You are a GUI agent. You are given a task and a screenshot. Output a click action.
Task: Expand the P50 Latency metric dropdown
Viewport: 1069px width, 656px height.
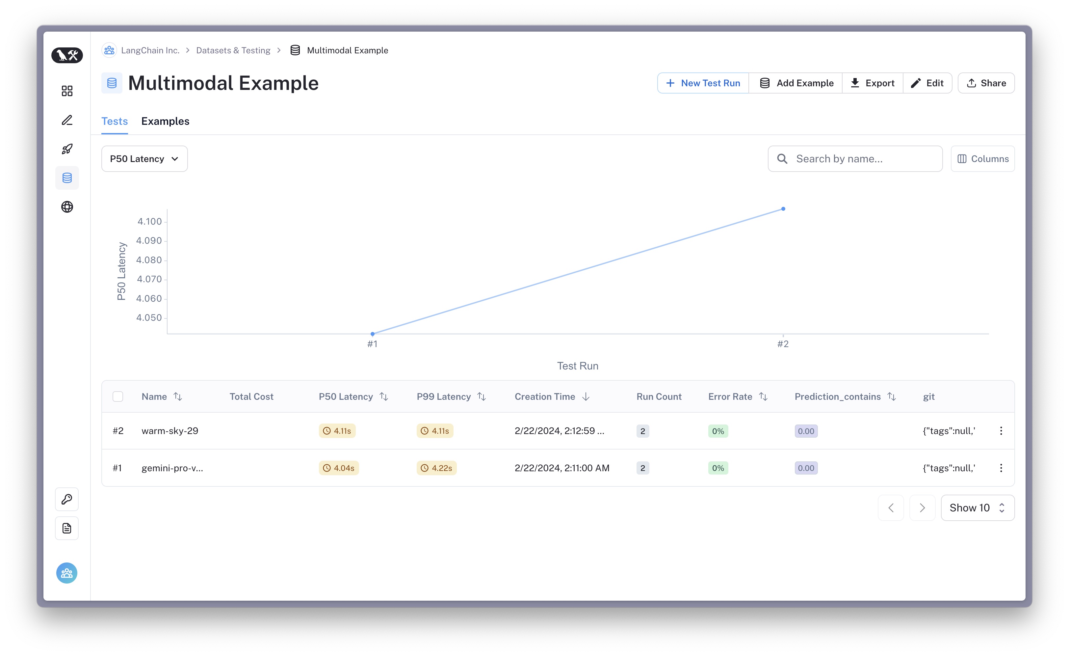[144, 159]
